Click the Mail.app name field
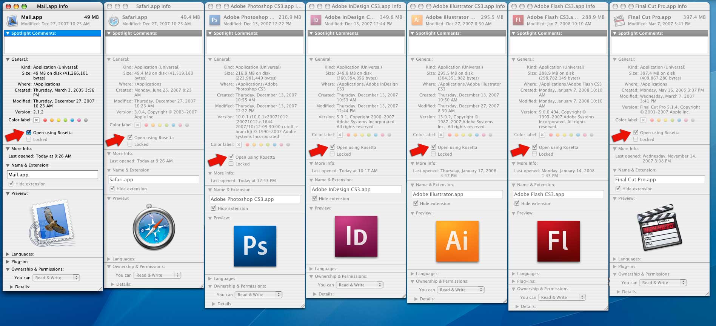716x326 pixels. coord(52,174)
